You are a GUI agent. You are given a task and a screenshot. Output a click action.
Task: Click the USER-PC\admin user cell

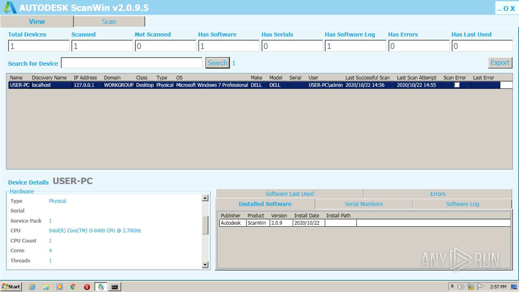point(326,85)
